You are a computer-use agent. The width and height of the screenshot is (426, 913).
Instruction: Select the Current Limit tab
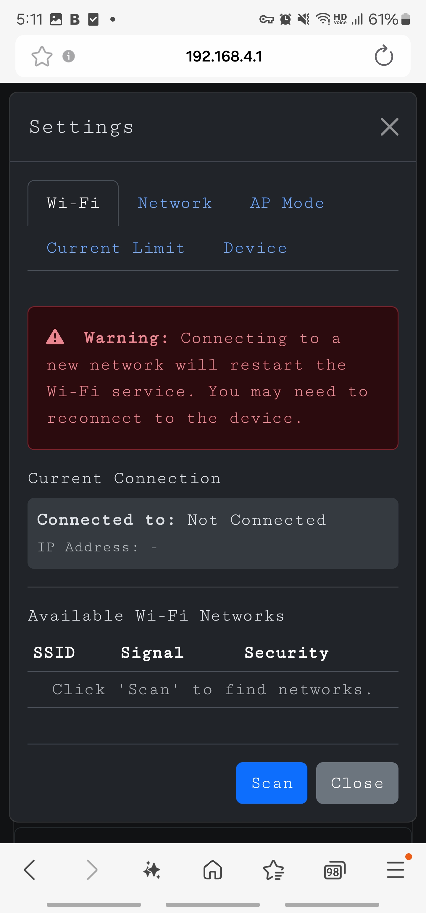(x=116, y=248)
